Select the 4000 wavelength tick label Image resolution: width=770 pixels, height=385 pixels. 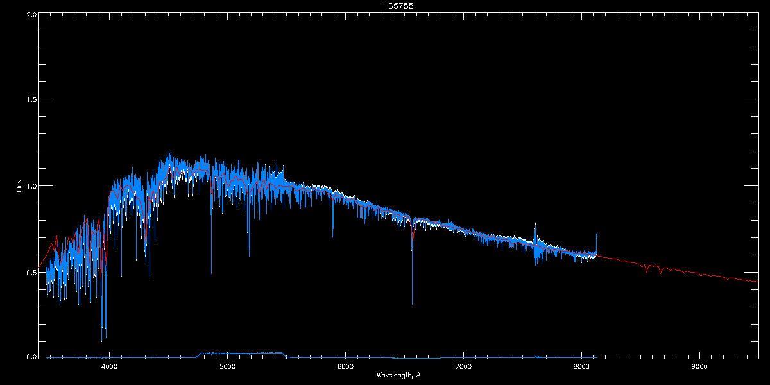pos(109,367)
